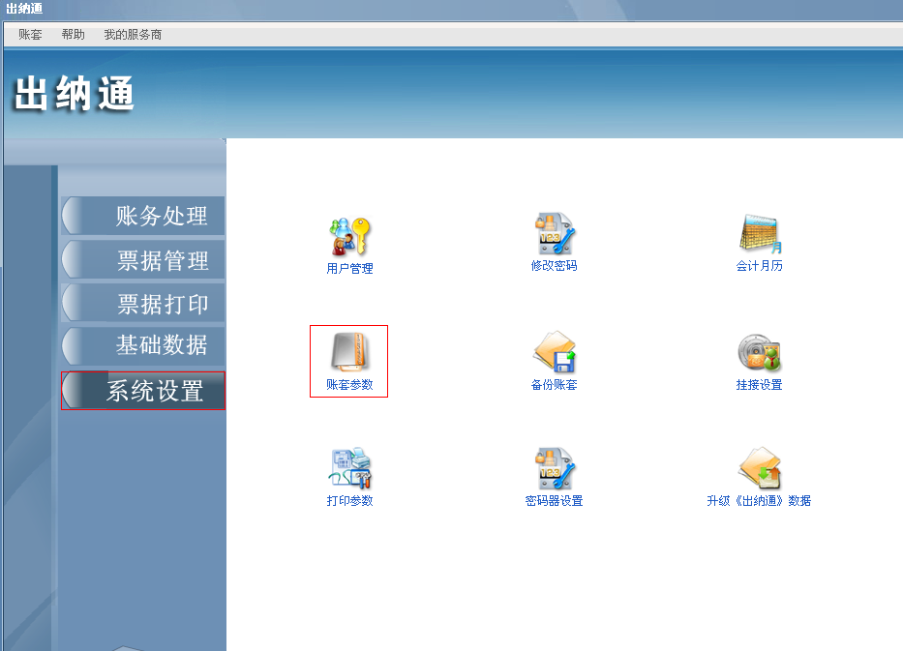Open the 打印参数 print parameters icon
903x651 pixels.
(x=349, y=468)
